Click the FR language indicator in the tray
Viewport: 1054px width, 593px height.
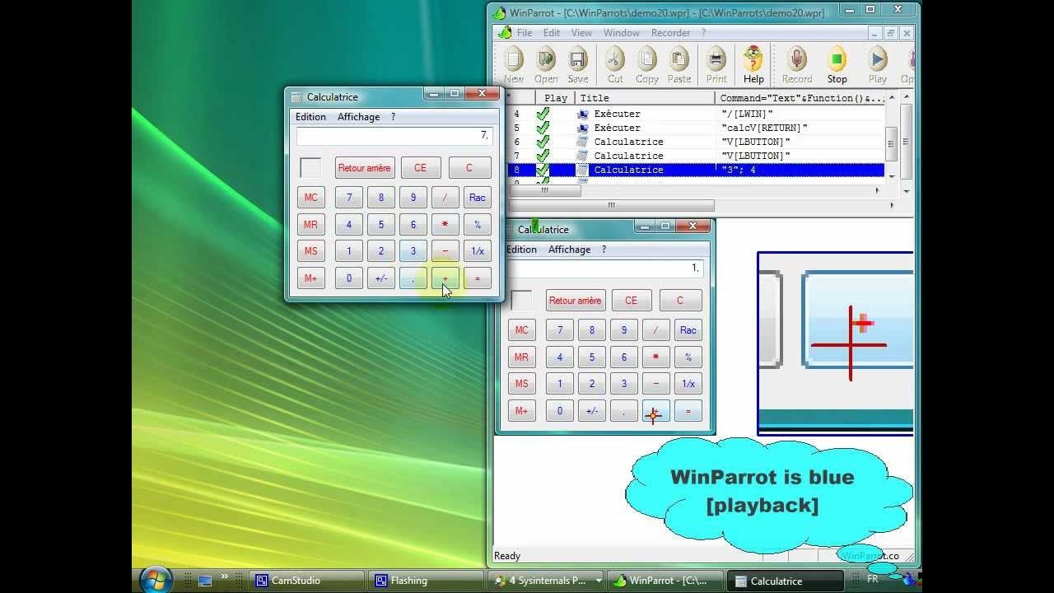click(873, 579)
